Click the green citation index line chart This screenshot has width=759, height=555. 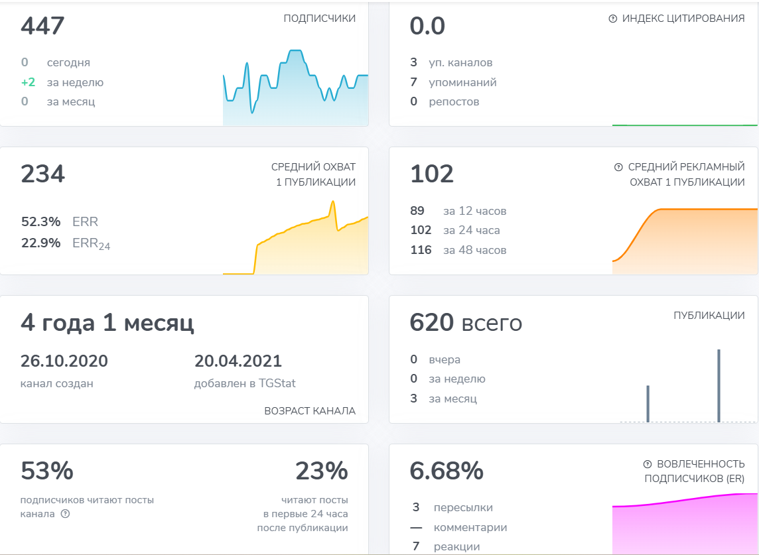685,125
